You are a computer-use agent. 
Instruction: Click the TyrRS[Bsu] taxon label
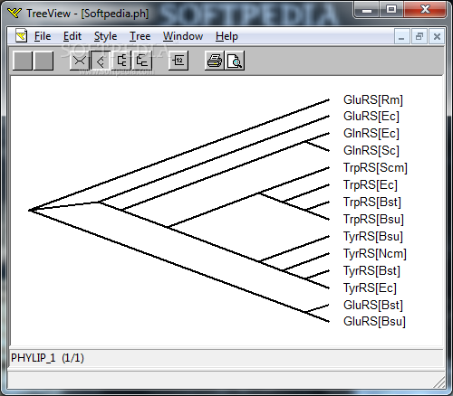click(x=373, y=236)
